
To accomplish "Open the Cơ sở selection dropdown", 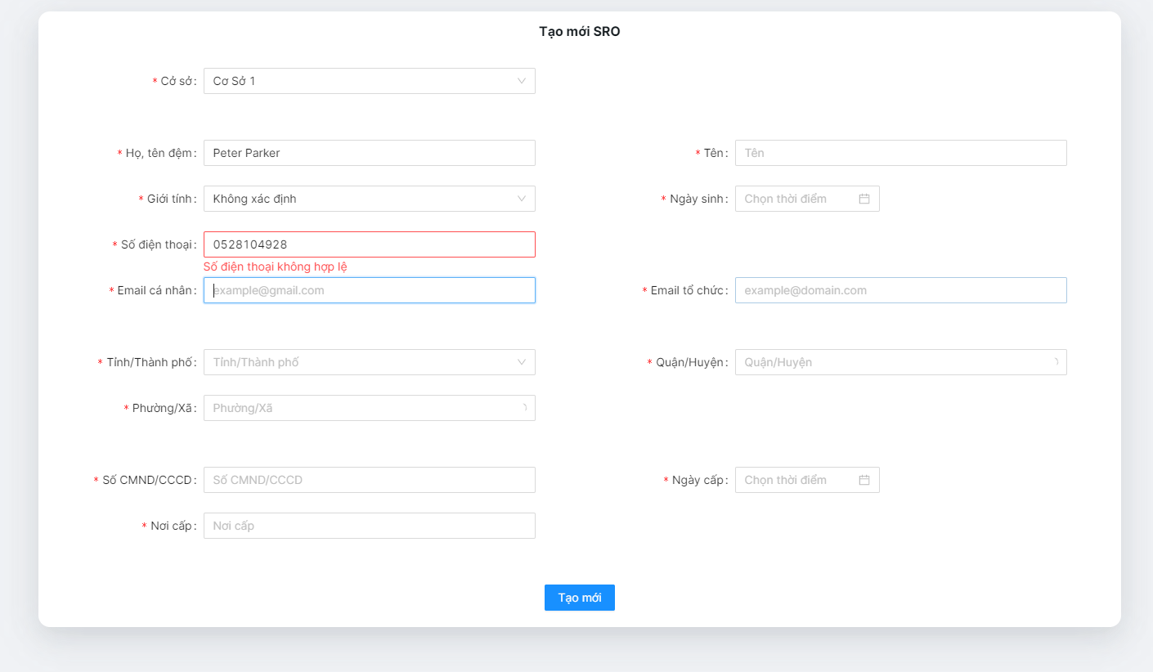I will (x=368, y=81).
